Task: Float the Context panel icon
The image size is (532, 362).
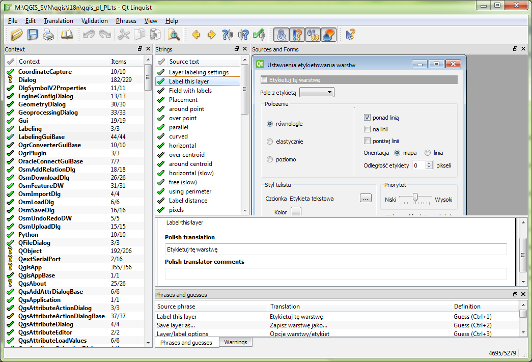Action: point(140,49)
